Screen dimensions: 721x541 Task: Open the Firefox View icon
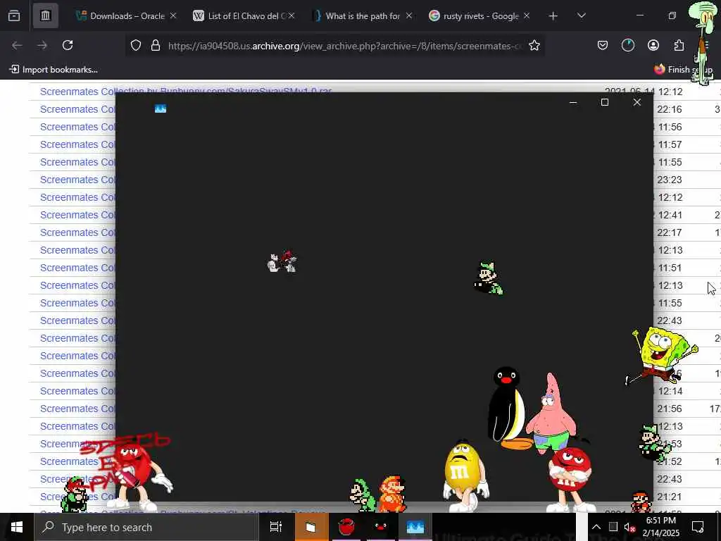click(x=14, y=16)
